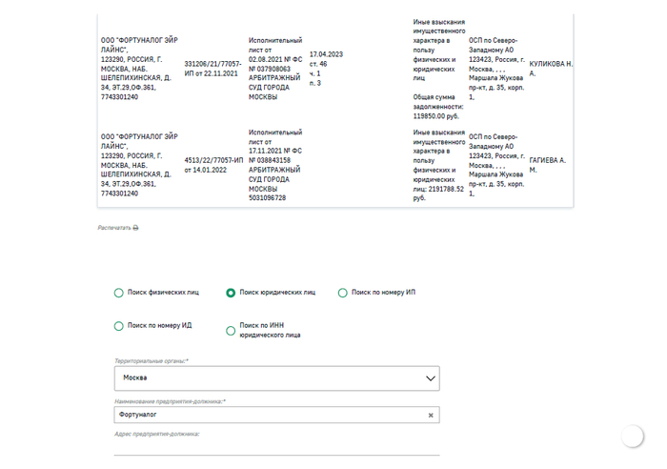Click the Распечатать print link text
The image size is (667, 469).
point(113,229)
